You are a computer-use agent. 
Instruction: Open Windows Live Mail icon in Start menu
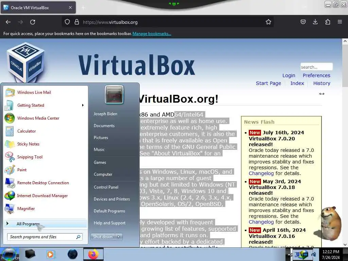point(10,92)
